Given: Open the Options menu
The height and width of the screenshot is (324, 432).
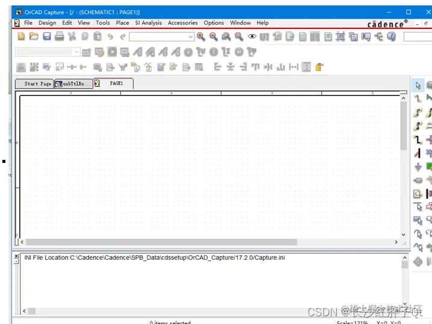Looking at the screenshot, I should pyautogui.click(x=214, y=23).
